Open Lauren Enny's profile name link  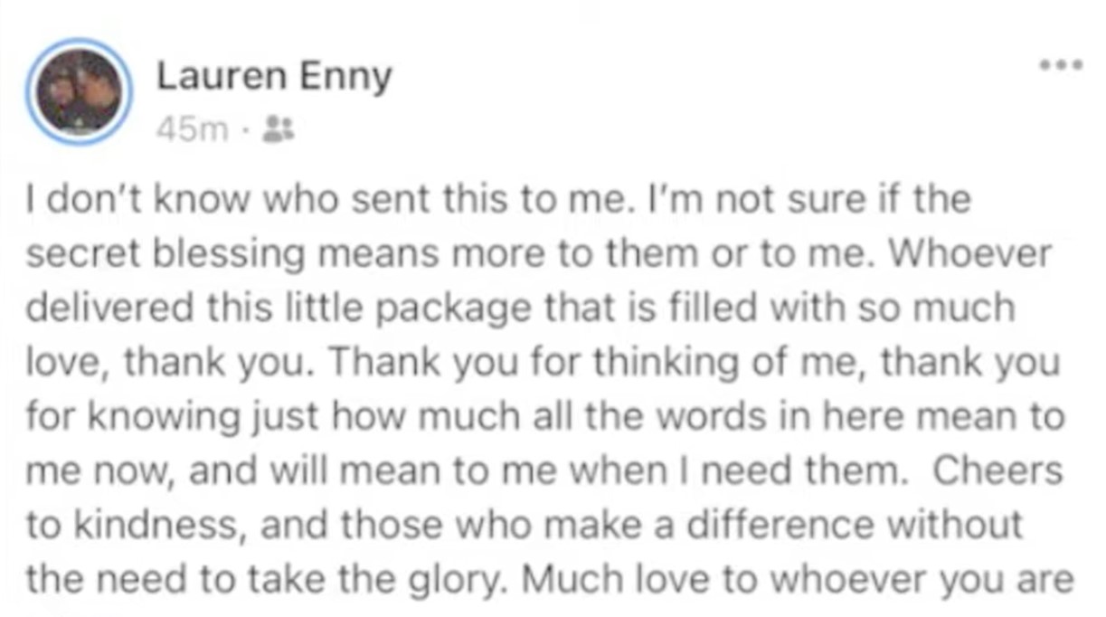point(274,78)
